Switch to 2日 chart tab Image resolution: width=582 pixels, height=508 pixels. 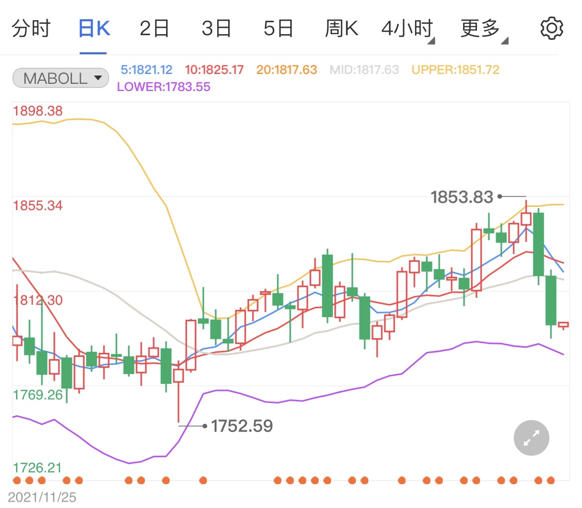click(154, 28)
